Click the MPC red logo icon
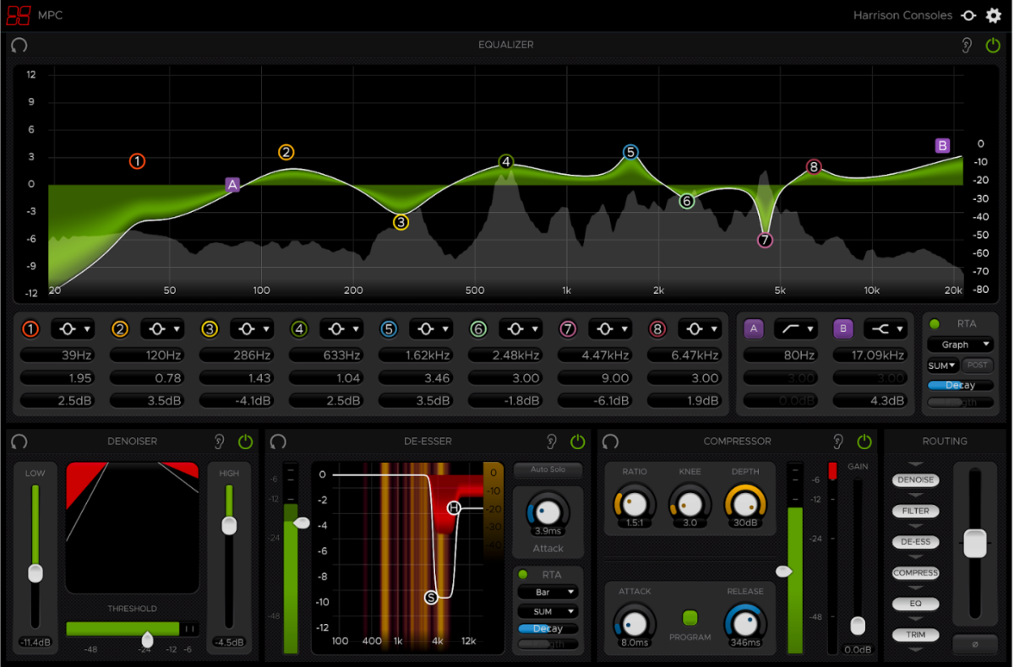1014x667 pixels. pos(19,15)
